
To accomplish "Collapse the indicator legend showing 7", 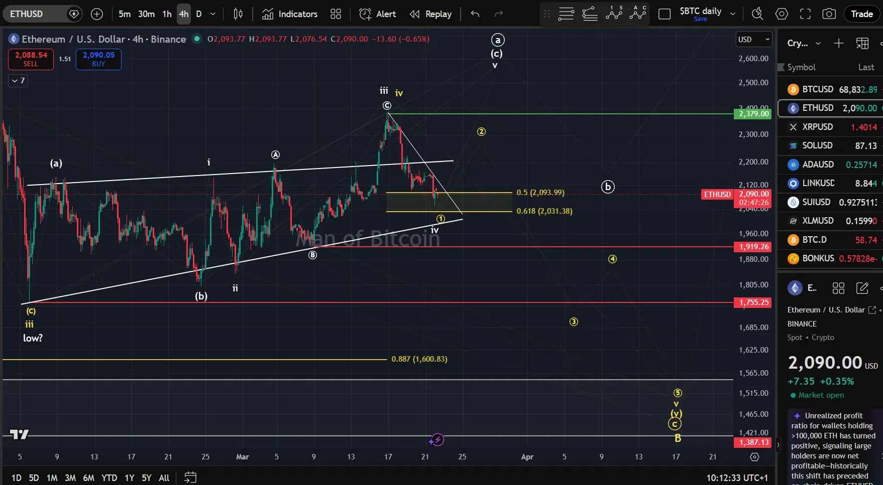I will coord(18,81).
